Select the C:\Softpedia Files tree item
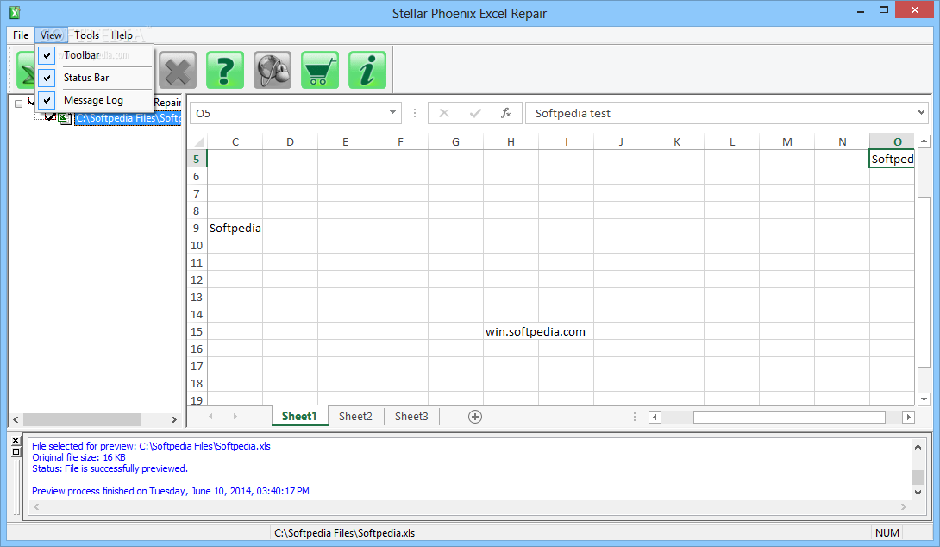 [128, 118]
